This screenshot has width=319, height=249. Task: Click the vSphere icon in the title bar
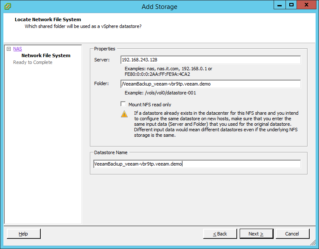click(x=8, y=6)
